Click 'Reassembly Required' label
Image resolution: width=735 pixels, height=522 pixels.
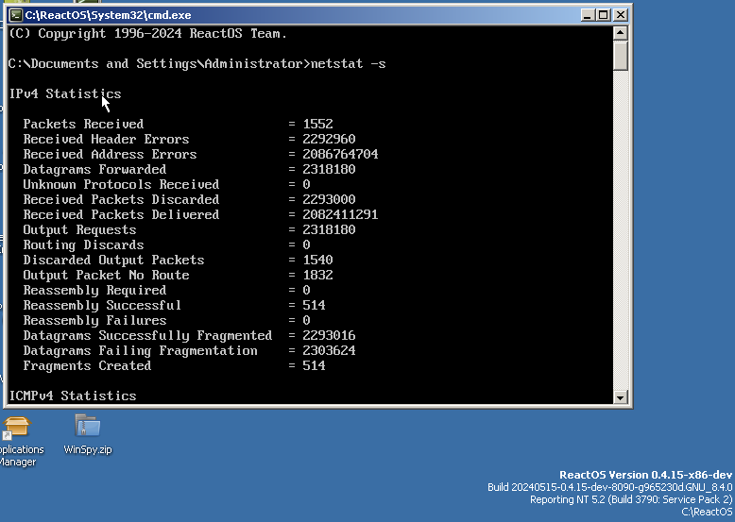tap(94, 290)
